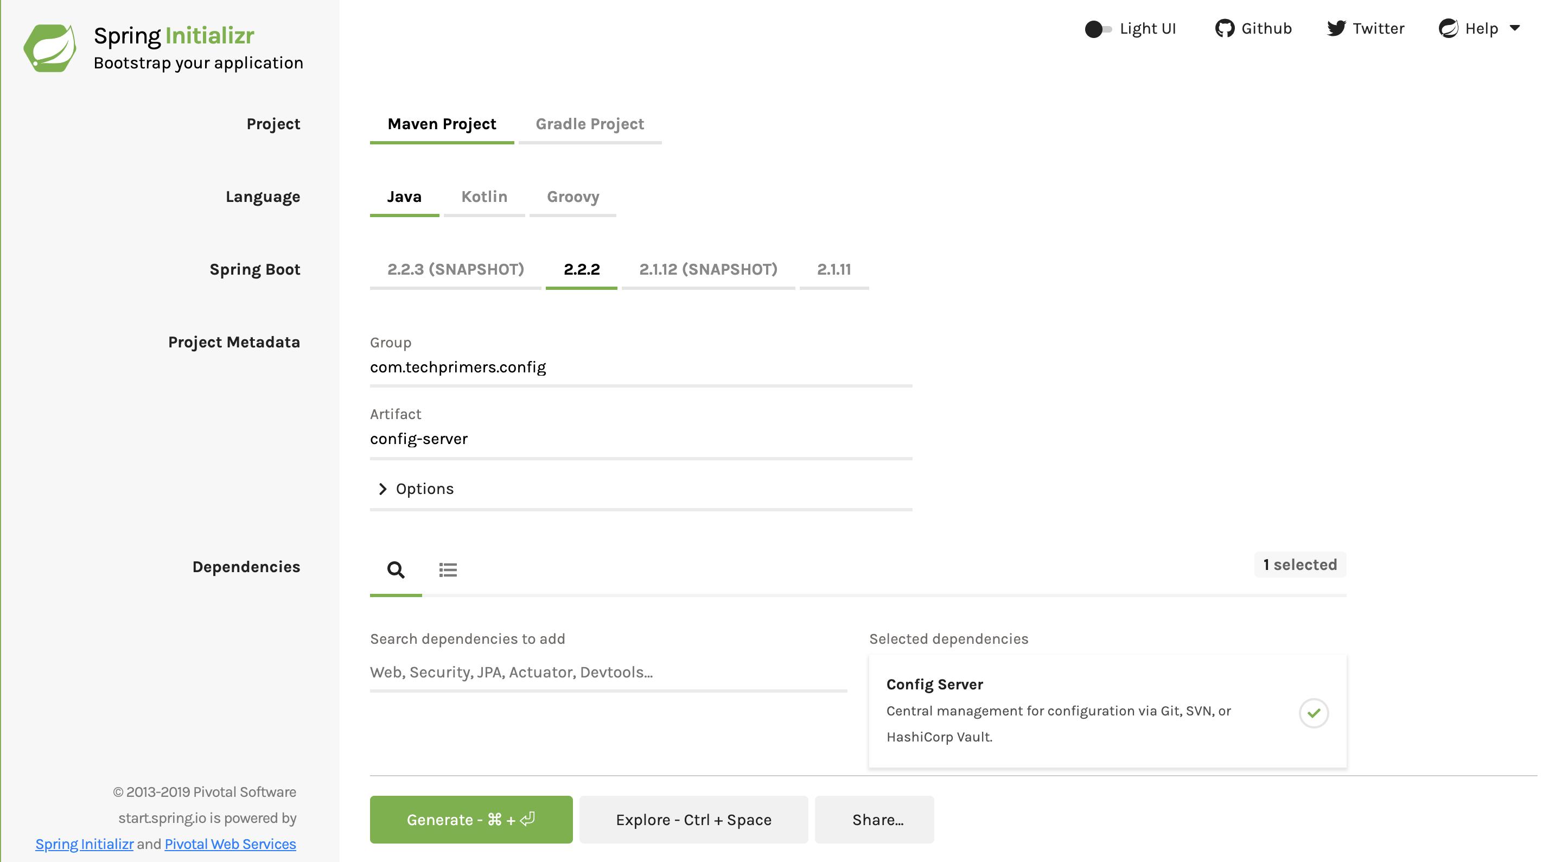Open the Share... button
Screen dimensions: 1555x862
point(874,820)
